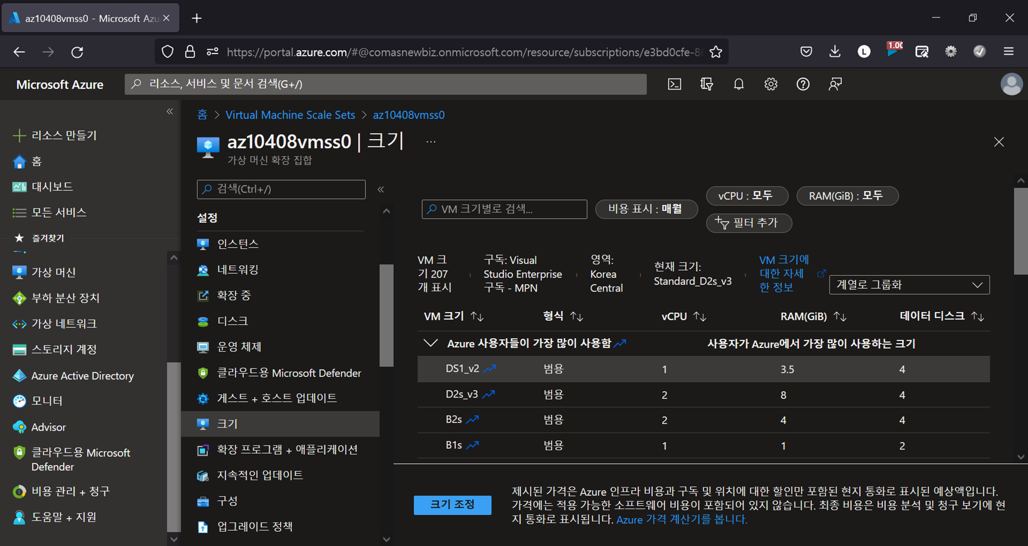Click az10408vmss0 breadcrumb link
1028x546 pixels.
tap(409, 115)
